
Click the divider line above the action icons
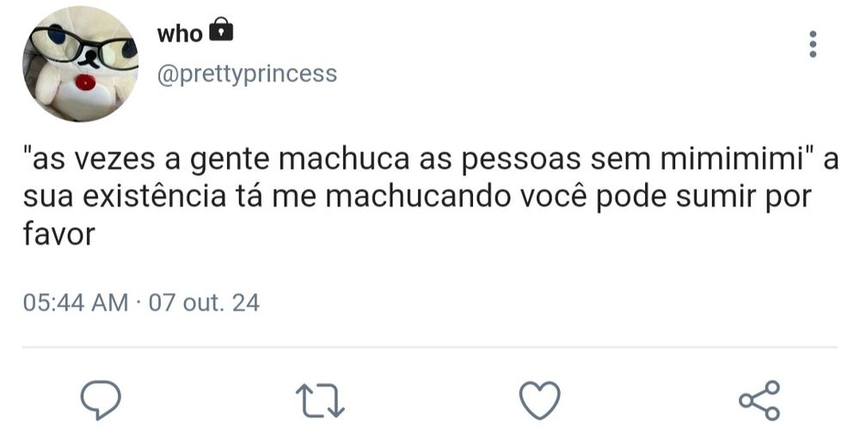[430, 348]
